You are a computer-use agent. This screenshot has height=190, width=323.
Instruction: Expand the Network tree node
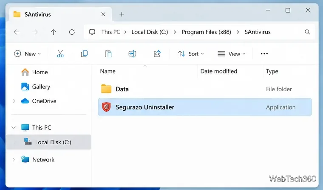point(14,159)
